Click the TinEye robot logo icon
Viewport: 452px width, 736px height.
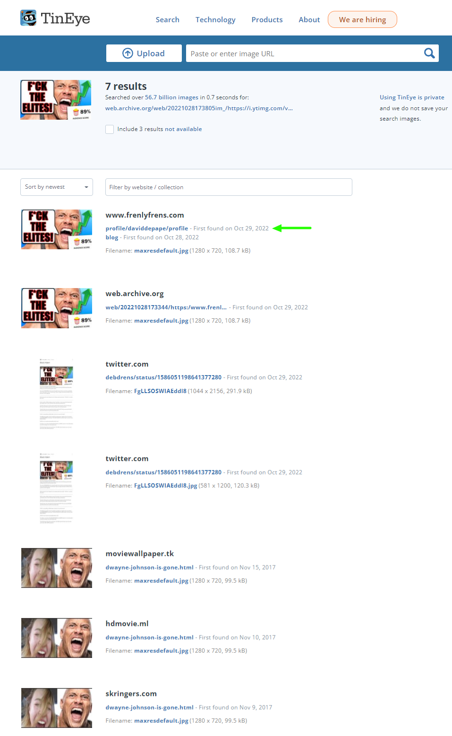[x=28, y=18]
